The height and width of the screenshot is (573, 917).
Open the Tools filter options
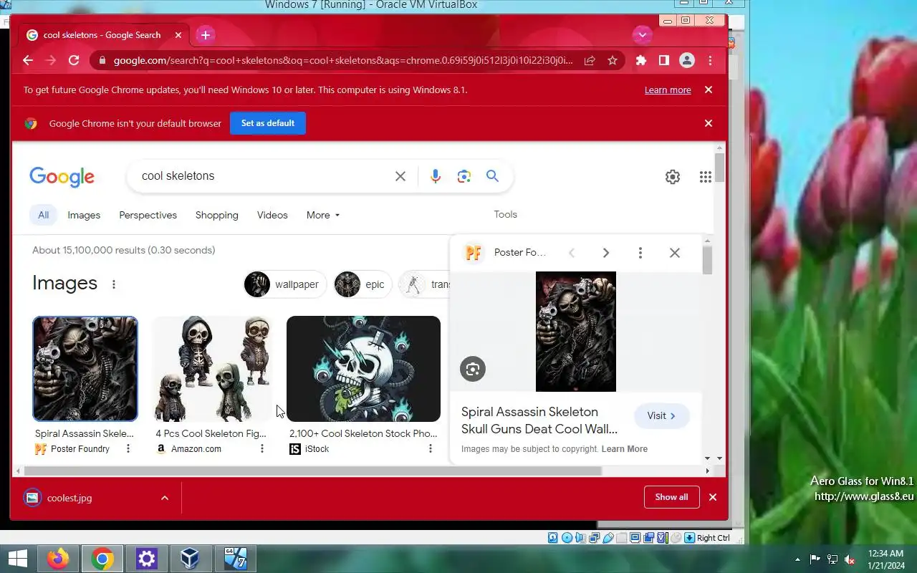tap(505, 214)
